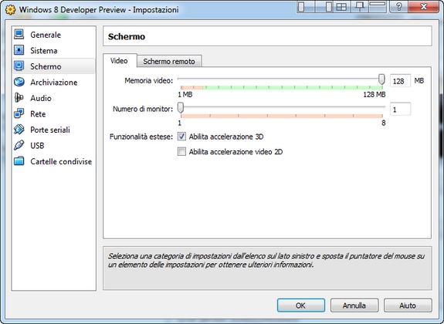Image resolution: width=444 pixels, height=324 pixels.
Task: Click the Annulla button
Action: pos(354,305)
